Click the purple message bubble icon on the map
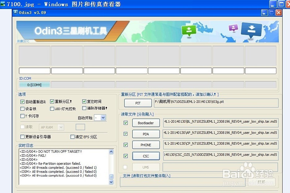 233,28
